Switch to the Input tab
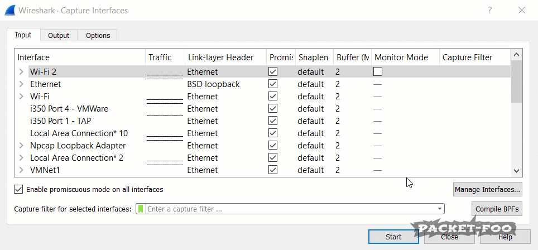Image resolution: width=538 pixels, height=250 pixels. [23, 35]
